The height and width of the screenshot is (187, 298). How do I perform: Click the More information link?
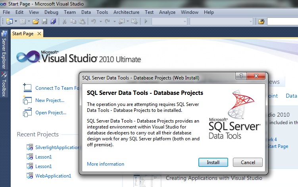[x=106, y=164]
